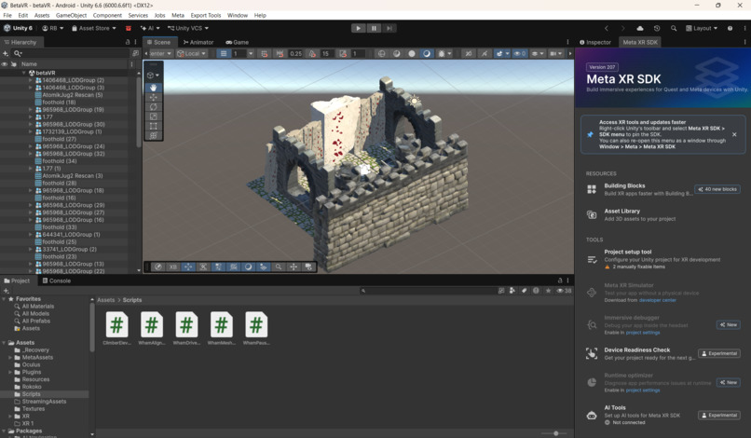This screenshot has width=751, height=438.
Task: Click the search by type icon in Project
Action: pyautogui.click(x=512, y=291)
